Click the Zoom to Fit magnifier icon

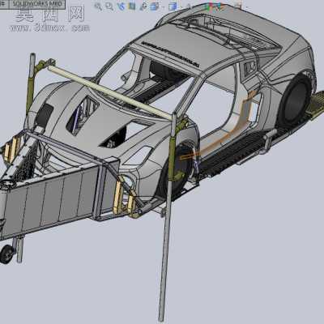tap(98, 6)
